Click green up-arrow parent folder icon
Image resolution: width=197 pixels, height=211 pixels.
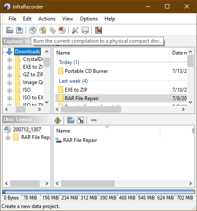(58, 120)
